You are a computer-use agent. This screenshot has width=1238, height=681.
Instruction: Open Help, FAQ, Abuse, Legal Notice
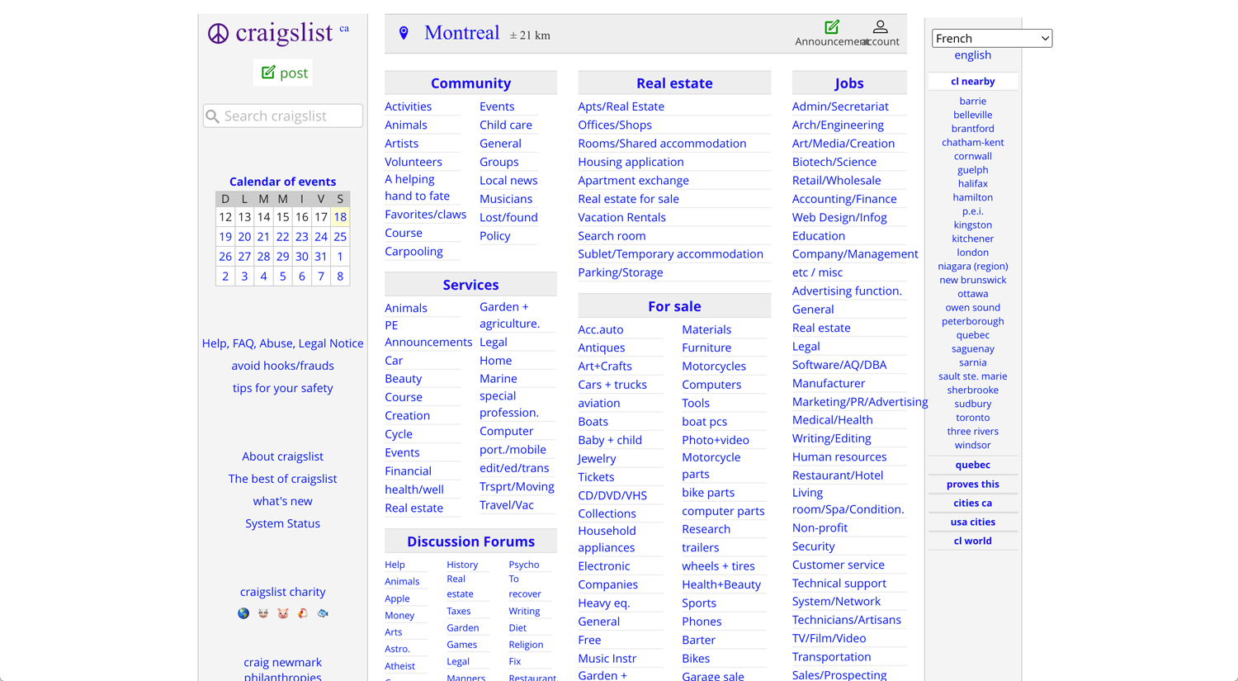coord(282,343)
